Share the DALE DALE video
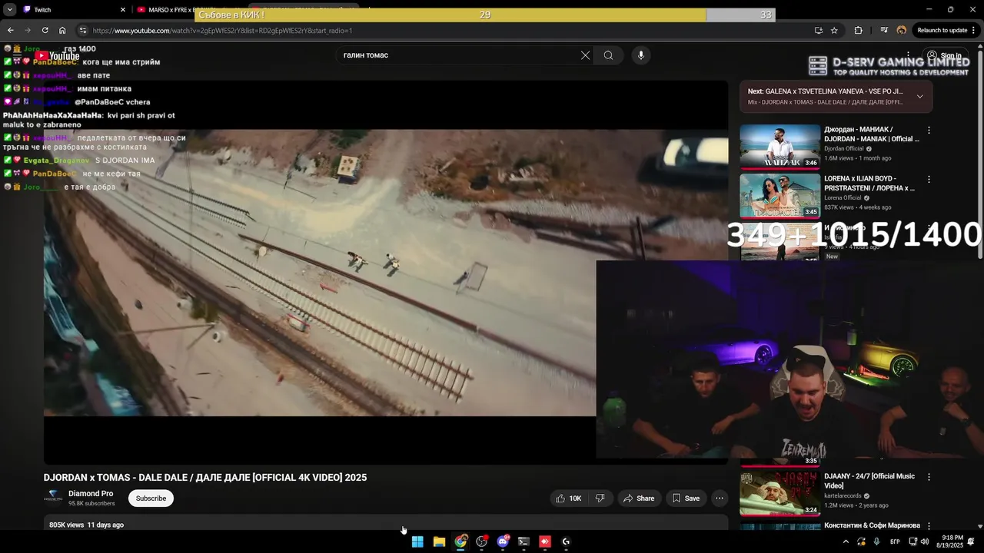 [x=639, y=498]
